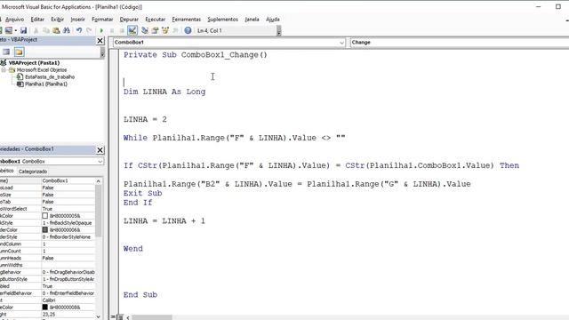This screenshot has height=320, width=569.
Task: Collapse the Microsoft Excel Objetos tree node
Action: coord(4,69)
